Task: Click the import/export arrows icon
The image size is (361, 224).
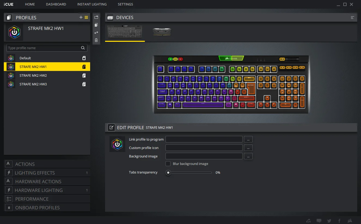Action: click(96, 33)
